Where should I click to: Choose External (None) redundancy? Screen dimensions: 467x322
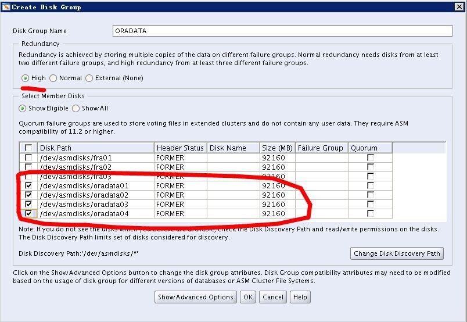coord(89,78)
